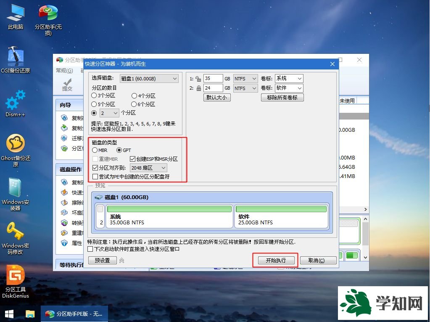Open the 选择磁盘 disk selection dropdown
Image resolution: width=430 pixels, height=322 pixels.
(x=149, y=79)
